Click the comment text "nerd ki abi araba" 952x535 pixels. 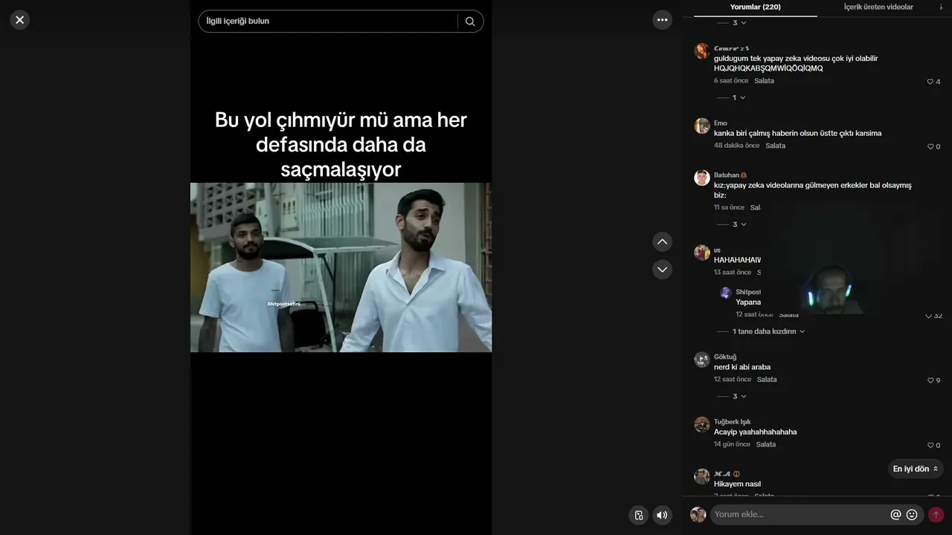coord(742,367)
